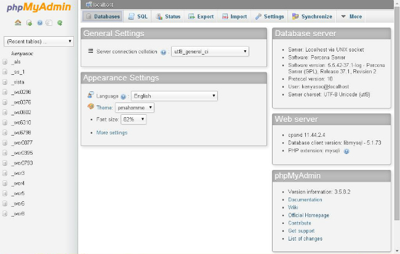400x254 pixels.
Task: Click the database icon beside _wor3
Action: coord(5,173)
